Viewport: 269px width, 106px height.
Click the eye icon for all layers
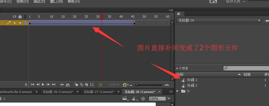click(15, 17)
